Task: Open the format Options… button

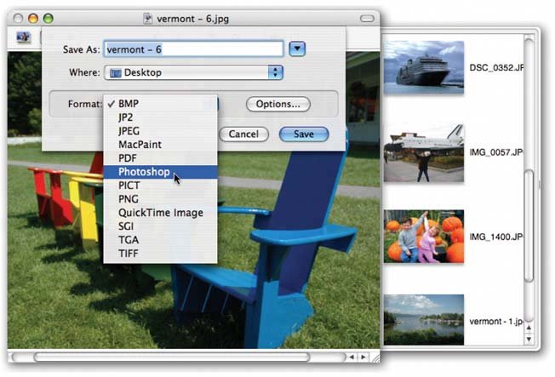Action: 277,104
